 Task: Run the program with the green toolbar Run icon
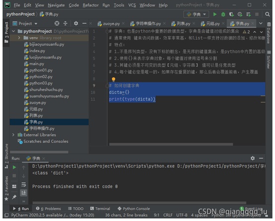coord(215,14)
